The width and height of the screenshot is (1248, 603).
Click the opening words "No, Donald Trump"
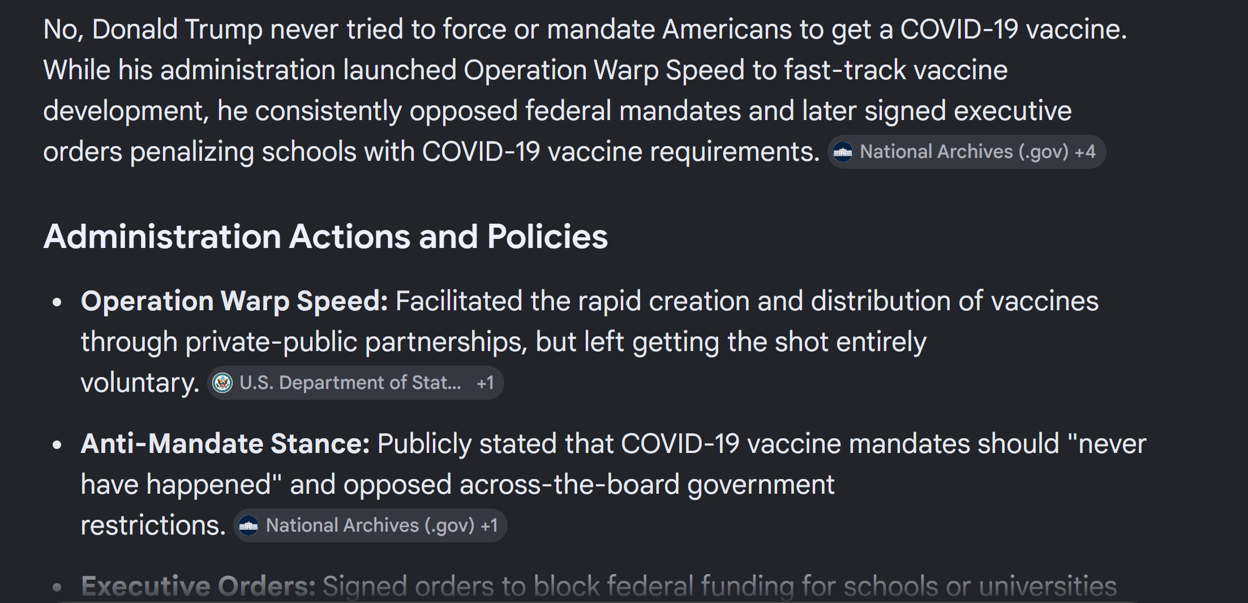[x=153, y=29]
